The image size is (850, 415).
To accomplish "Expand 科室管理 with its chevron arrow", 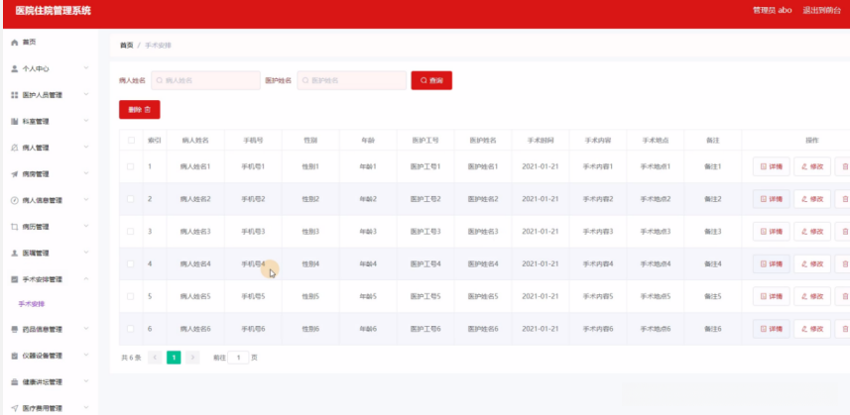I will tap(86, 121).
